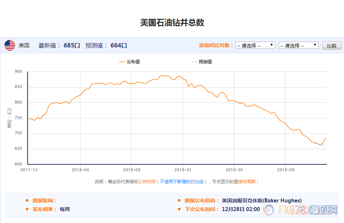Click the orange bullet beside 数据公布机构
This screenshot has height=223, width=344.
[179, 201]
